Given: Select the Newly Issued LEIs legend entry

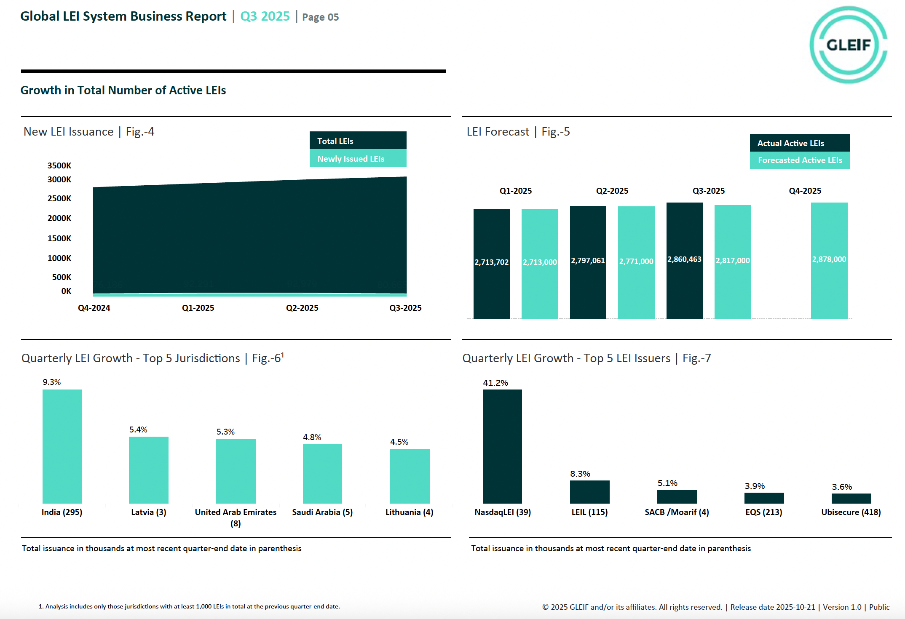Looking at the screenshot, I should [x=358, y=159].
